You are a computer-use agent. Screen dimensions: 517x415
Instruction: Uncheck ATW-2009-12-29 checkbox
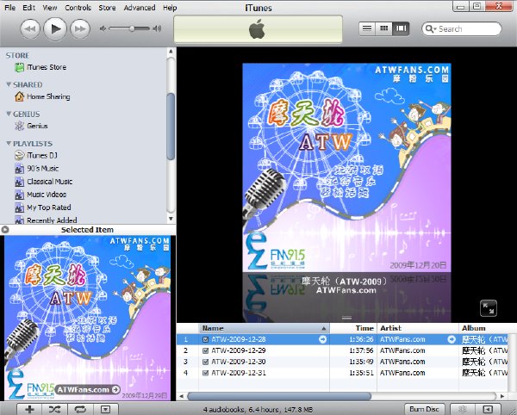(205, 350)
